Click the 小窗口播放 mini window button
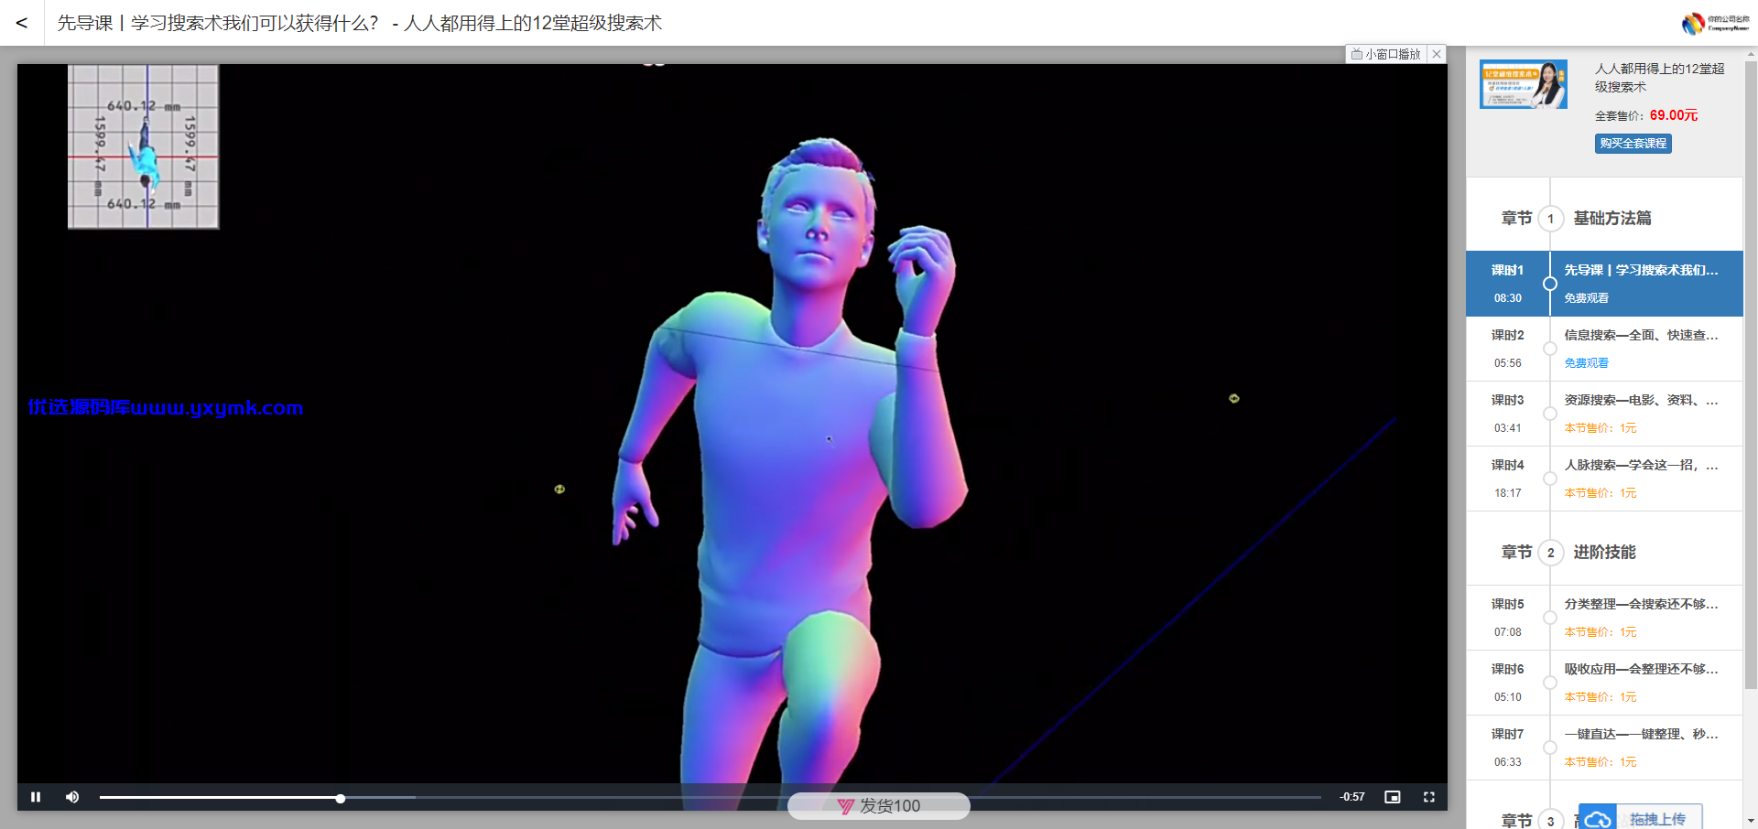 coord(1386,54)
